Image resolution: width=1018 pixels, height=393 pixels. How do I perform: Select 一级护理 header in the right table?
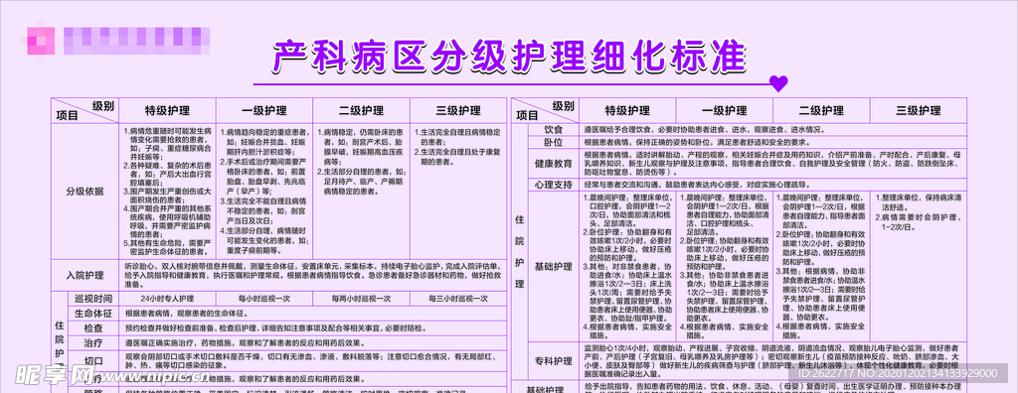725,111
